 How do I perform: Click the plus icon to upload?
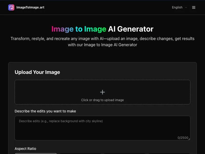(x=102, y=92)
